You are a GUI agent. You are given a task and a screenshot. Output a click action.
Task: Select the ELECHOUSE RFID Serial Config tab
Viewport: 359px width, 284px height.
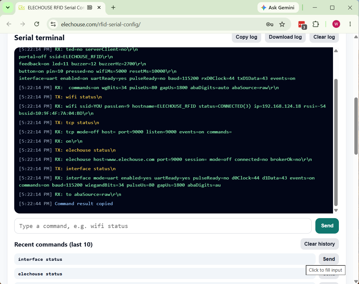[x=56, y=7]
